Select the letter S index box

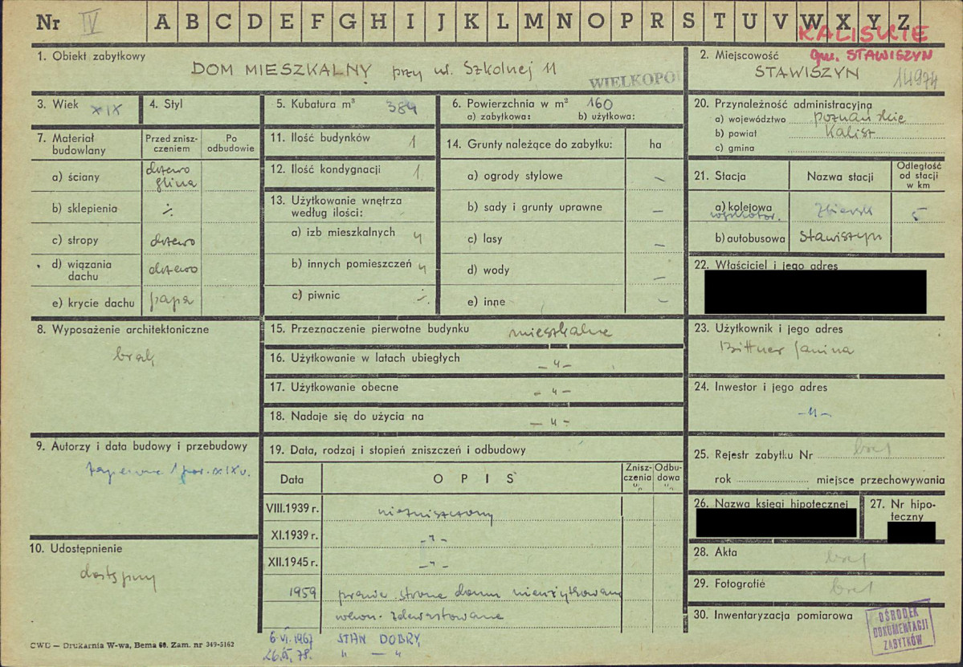click(688, 22)
